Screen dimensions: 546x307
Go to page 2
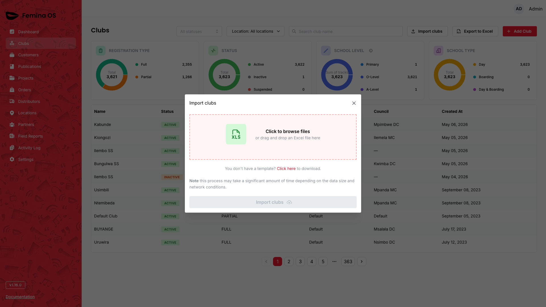point(289,262)
